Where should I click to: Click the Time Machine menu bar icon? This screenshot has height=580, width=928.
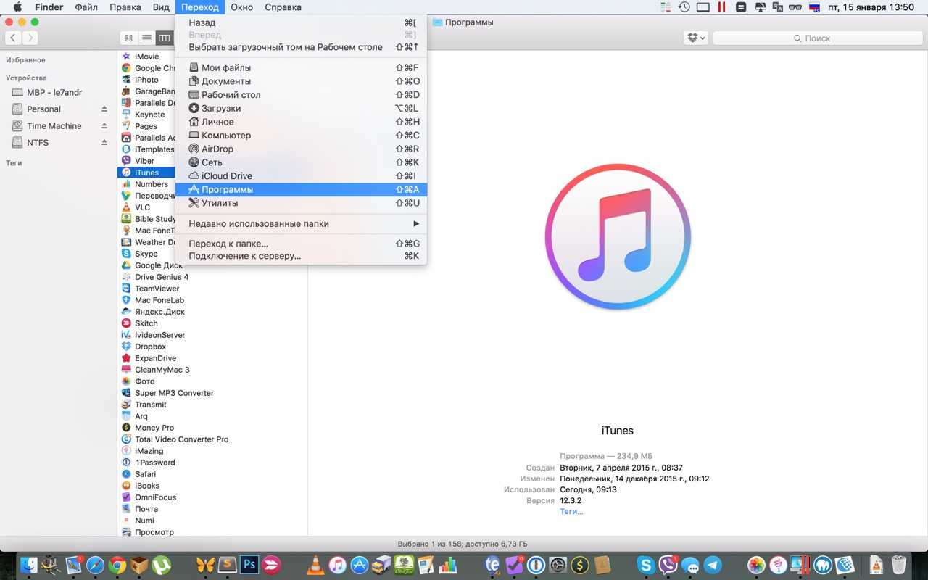684,7
